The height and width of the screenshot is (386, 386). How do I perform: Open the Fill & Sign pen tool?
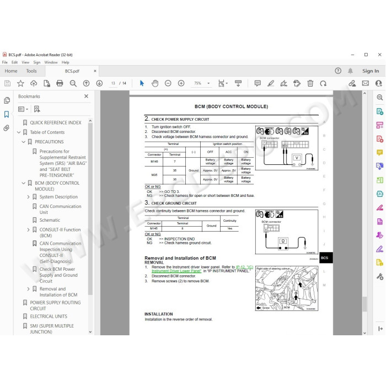coord(379,249)
